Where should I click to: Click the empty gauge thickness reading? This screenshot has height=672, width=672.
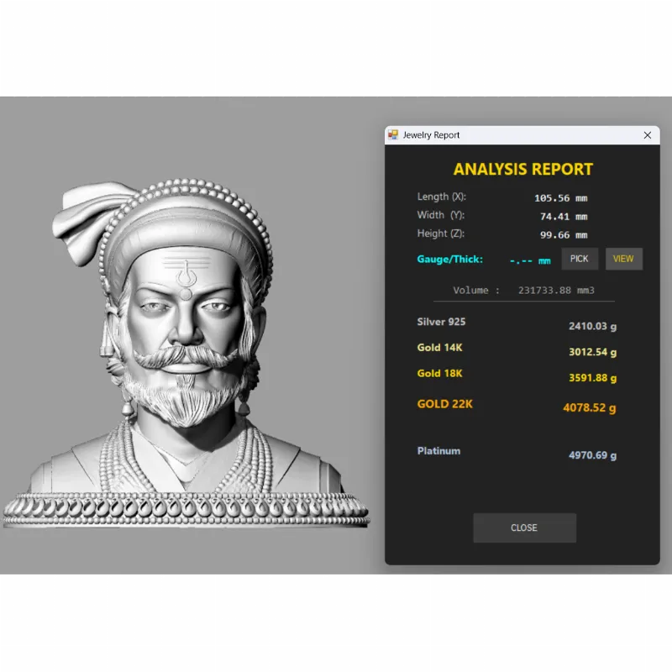click(530, 260)
